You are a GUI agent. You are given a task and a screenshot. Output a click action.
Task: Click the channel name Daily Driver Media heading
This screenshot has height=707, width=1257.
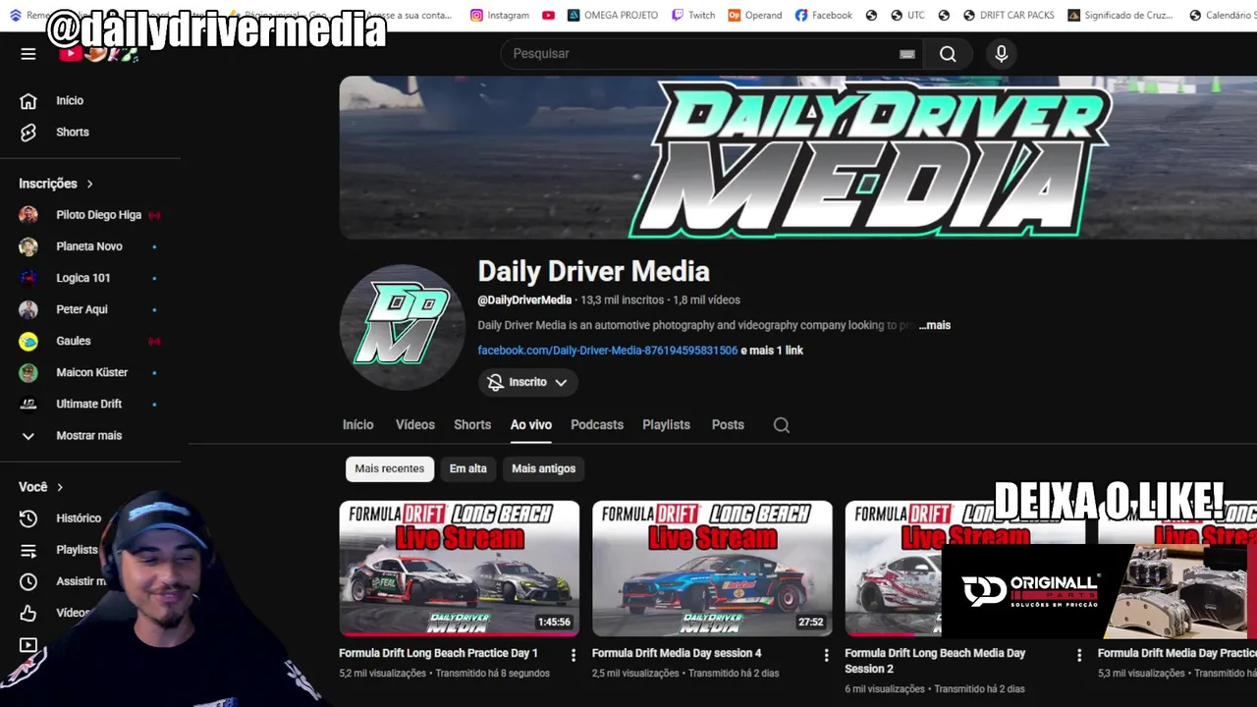tap(593, 272)
